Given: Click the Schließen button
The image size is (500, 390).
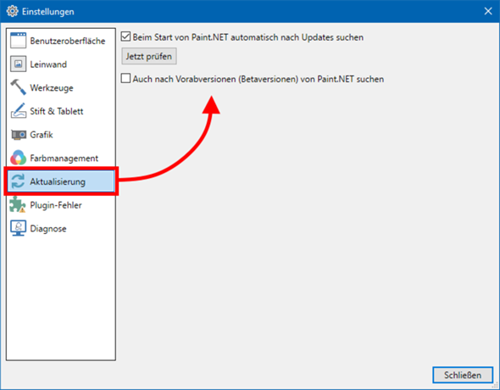Looking at the screenshot, I should [x=463, y=375].
